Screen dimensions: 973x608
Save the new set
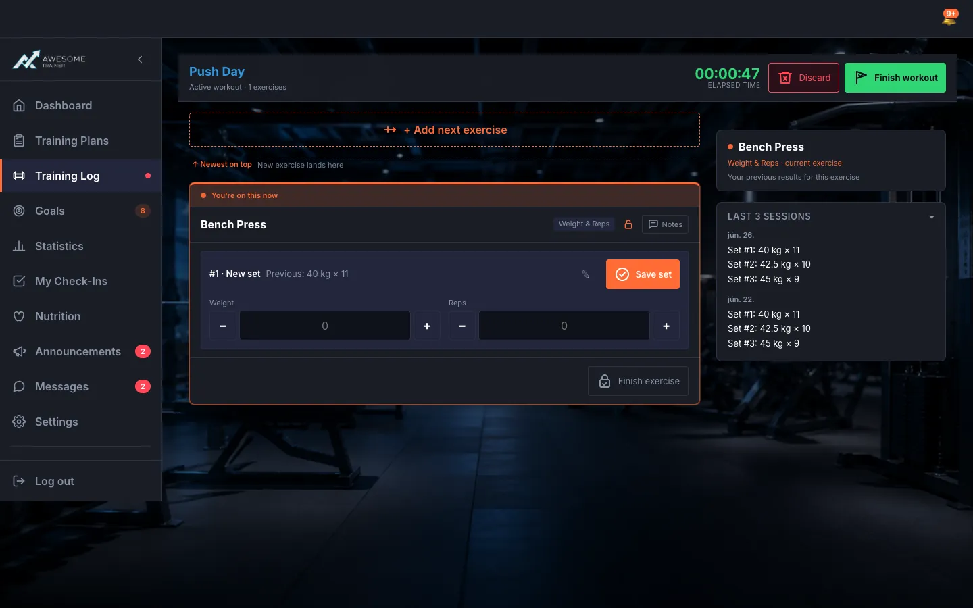tap(643, 274)
